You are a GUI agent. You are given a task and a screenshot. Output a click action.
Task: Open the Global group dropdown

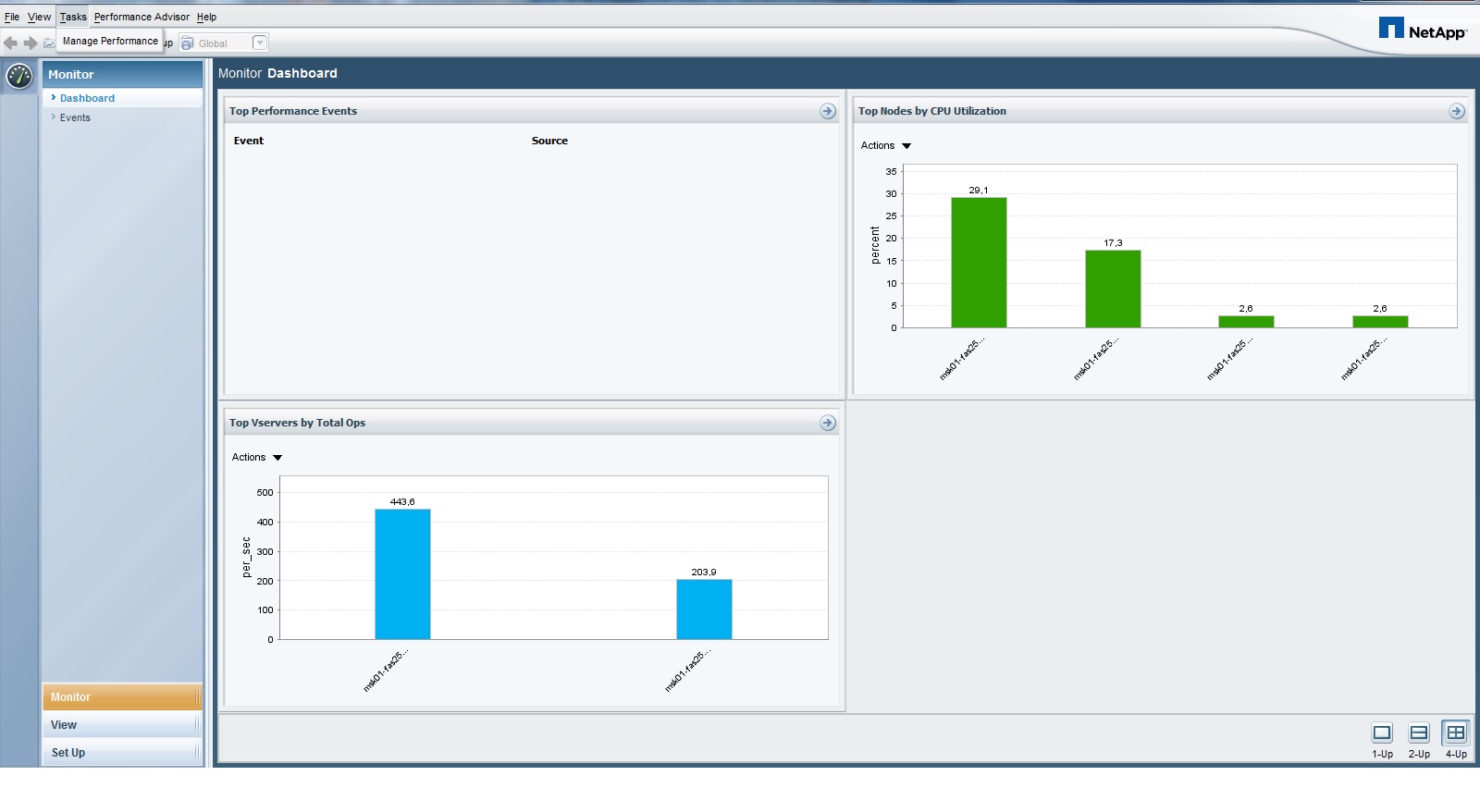tap(260, 43)
